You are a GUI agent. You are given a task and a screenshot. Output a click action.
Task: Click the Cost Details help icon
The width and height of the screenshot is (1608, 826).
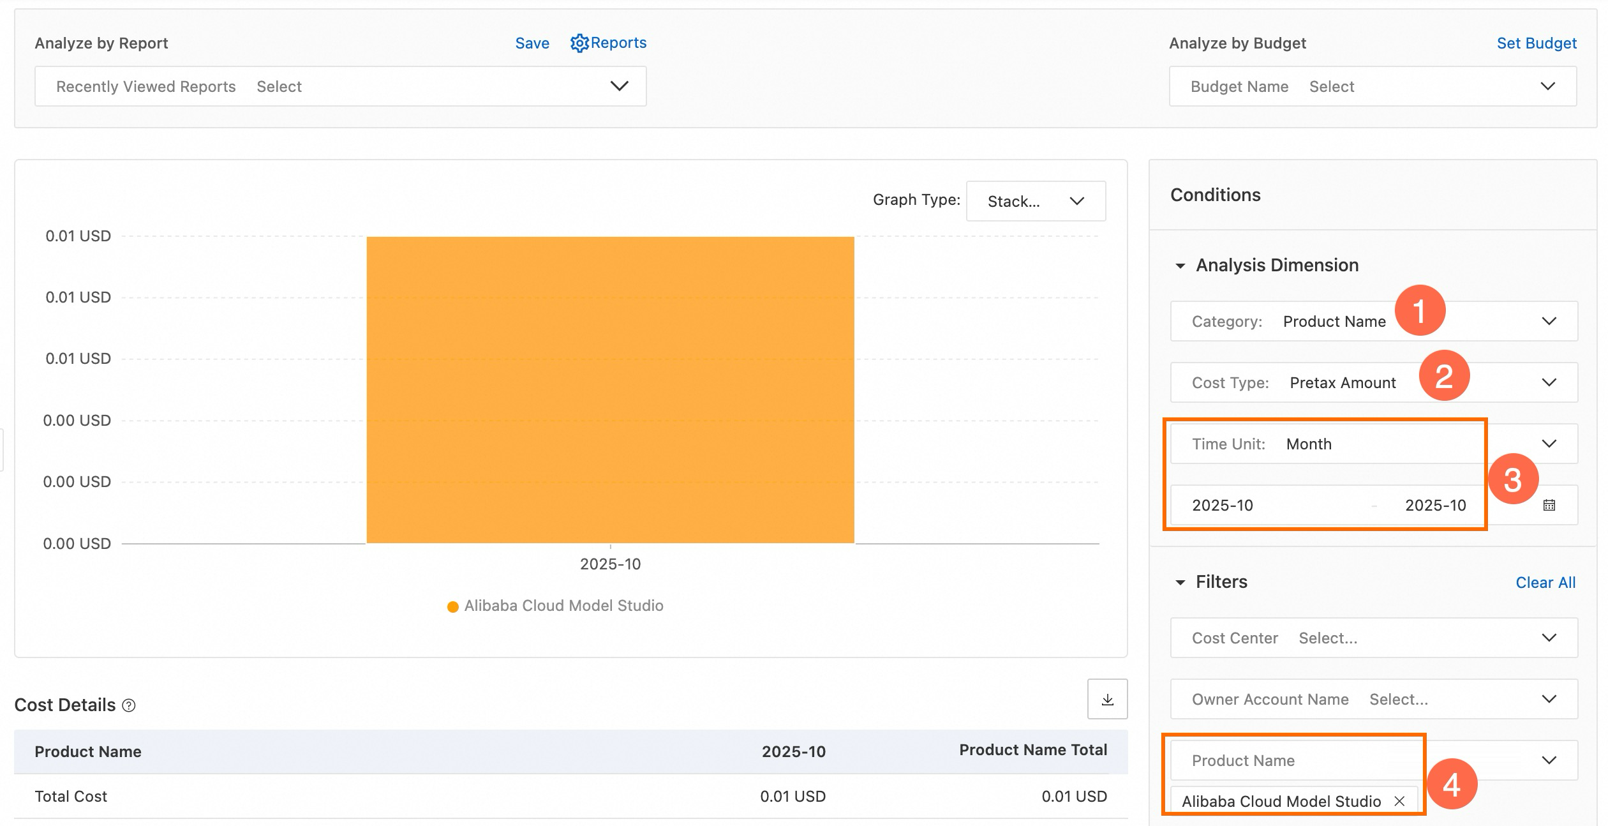point(129,705)
